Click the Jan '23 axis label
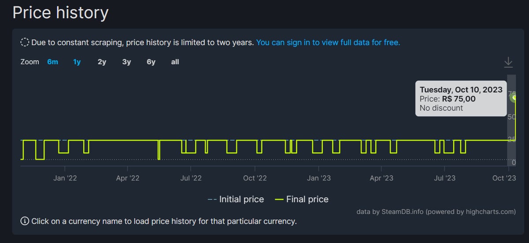Image resolution: width=529 pixels, height=243 pixels. (319, 178)
